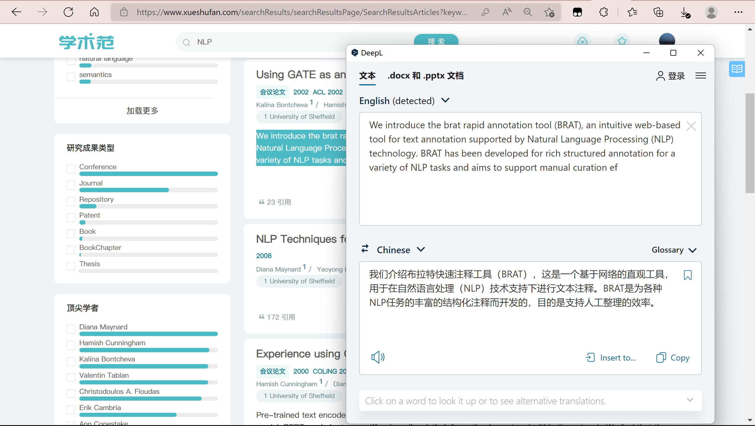Expand the DeepL Glossary dropdown

click(674, 250)
